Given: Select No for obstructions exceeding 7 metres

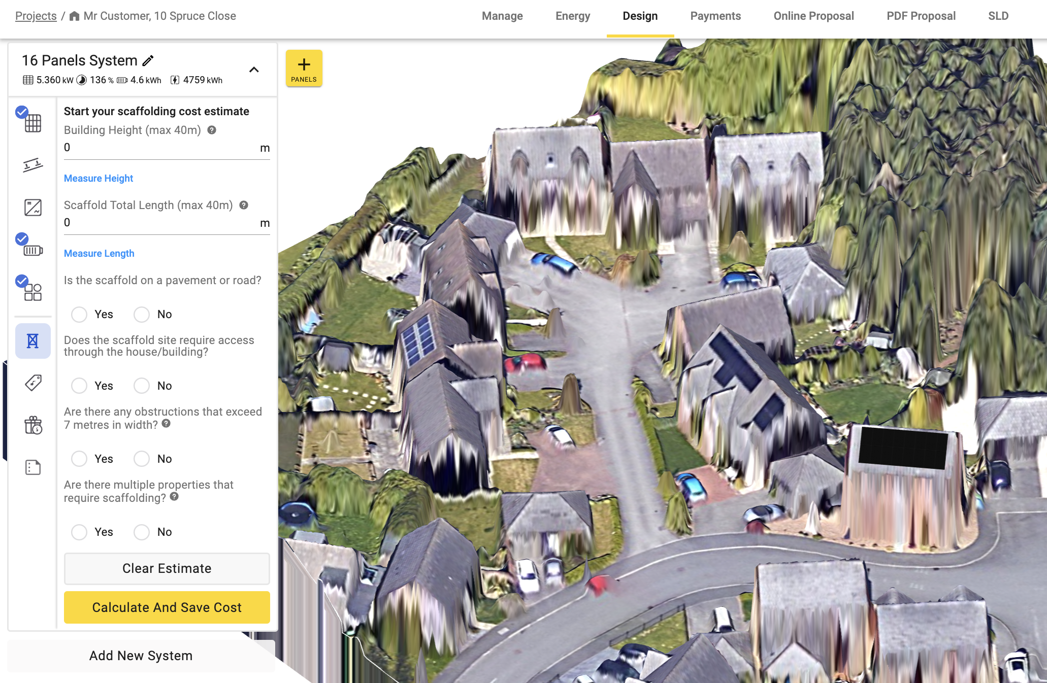Looking at the screenshot, I should [142, 459].
